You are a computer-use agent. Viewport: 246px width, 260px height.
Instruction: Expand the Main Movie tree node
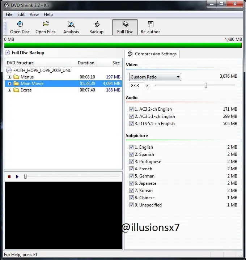pos(10,84)
